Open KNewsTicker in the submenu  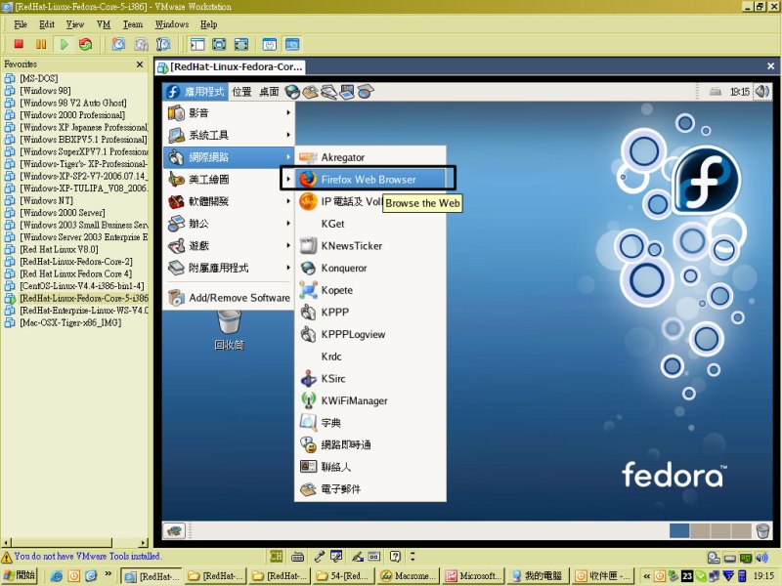(370, 246)
